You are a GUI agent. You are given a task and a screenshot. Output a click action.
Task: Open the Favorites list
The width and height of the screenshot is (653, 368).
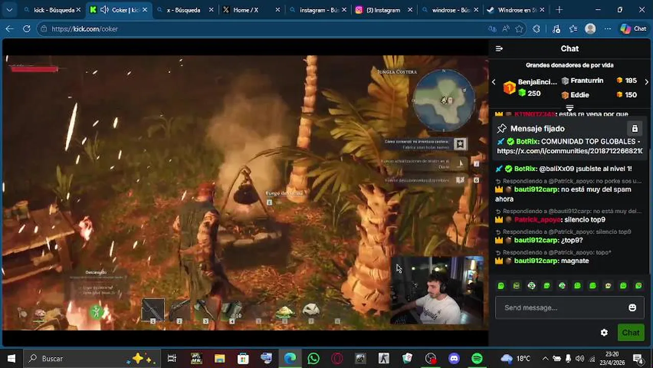pos(573,29)
